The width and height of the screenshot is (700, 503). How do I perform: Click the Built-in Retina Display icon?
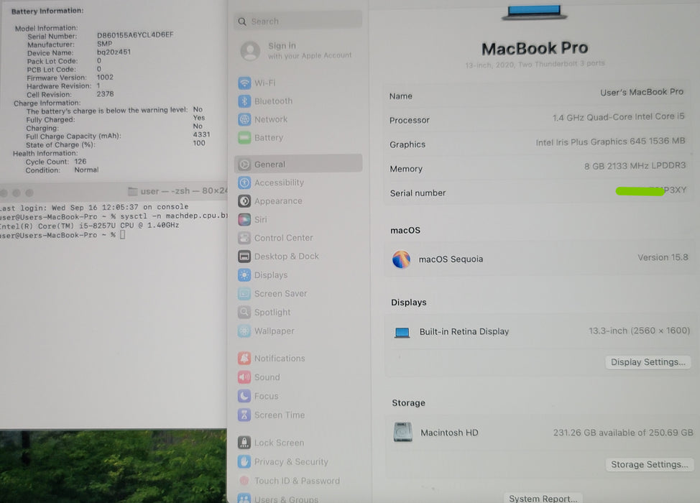[x=402, y=333]
